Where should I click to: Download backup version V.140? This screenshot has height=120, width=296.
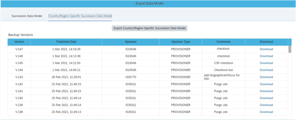point(266,98)
